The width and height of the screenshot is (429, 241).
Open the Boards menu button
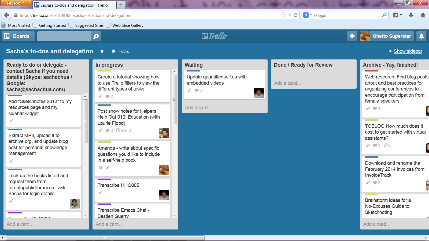(18, 36)
